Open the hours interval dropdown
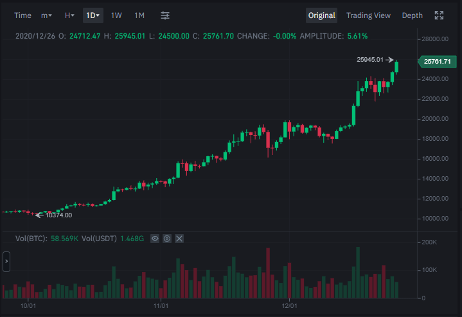Viewport: 462px width, 317px height. 69,15
